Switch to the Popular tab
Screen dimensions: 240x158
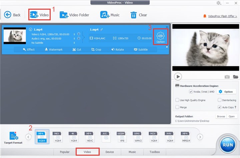65,152
